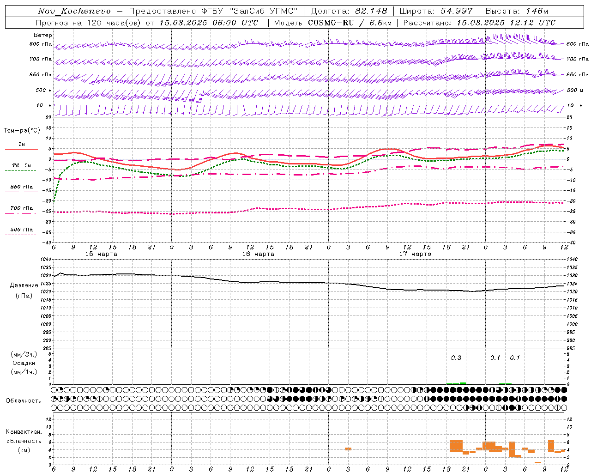Select the 'COSMO-RU / 6.6км' model label
The height and width of the screenshot is (473, 591).
pos(350,23)
